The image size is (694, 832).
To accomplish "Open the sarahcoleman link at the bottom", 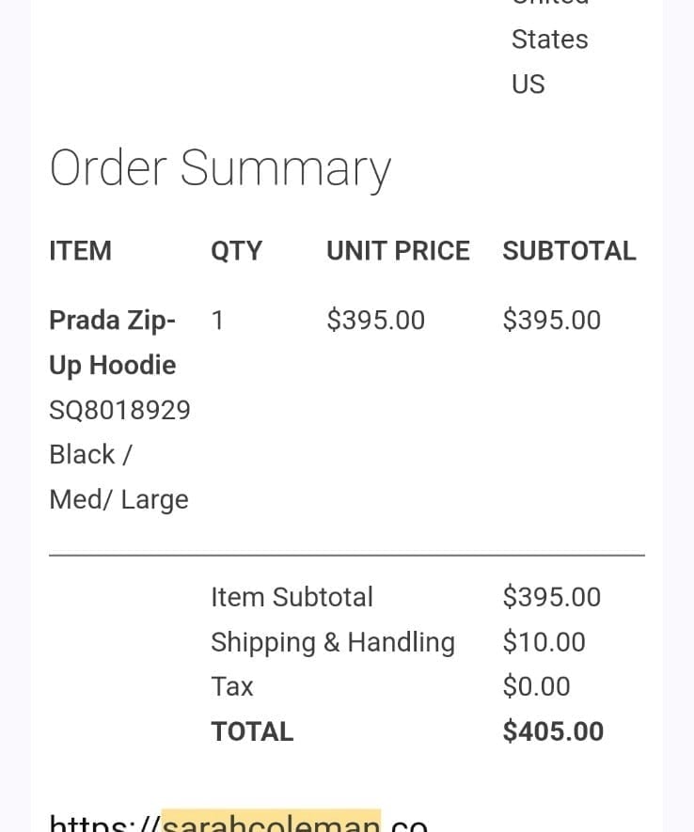I will pos(239,821).
